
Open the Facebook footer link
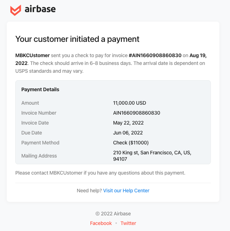101,223
